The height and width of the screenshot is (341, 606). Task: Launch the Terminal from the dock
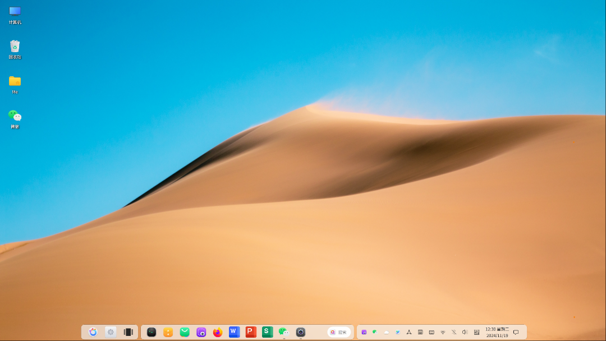[x=151, y=332]
